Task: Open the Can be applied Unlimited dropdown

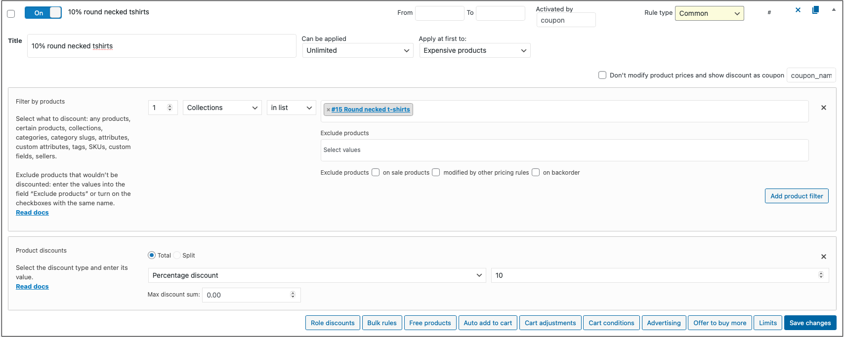Action: coord(358,50)
